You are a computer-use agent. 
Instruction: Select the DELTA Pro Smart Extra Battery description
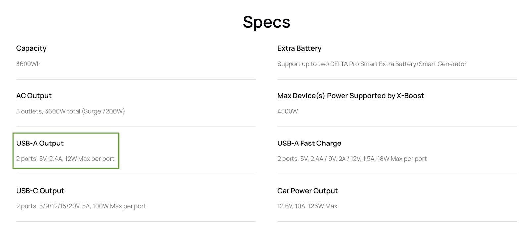[372, 64]
